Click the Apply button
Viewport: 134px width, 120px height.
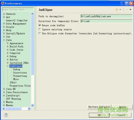(122, 107)
